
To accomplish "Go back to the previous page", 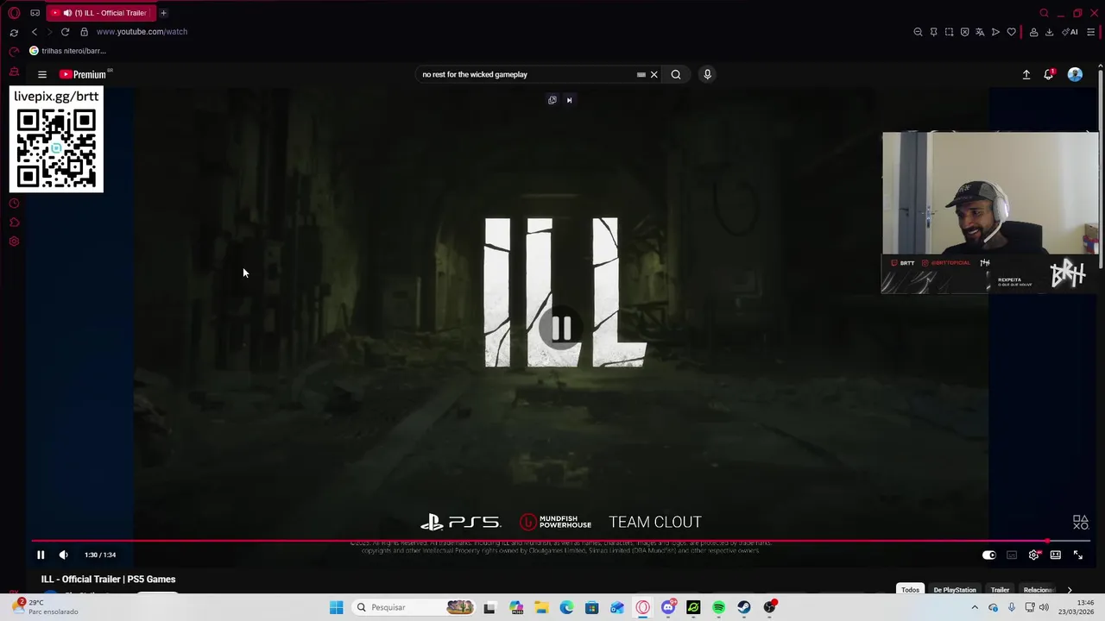I will coord(35,32).
